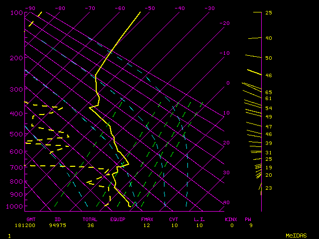Click the 1000 pressure level label
Viewport: 319px width, 239px height.
pos(15,206)
